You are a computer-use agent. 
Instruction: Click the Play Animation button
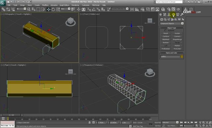point(188,122)
